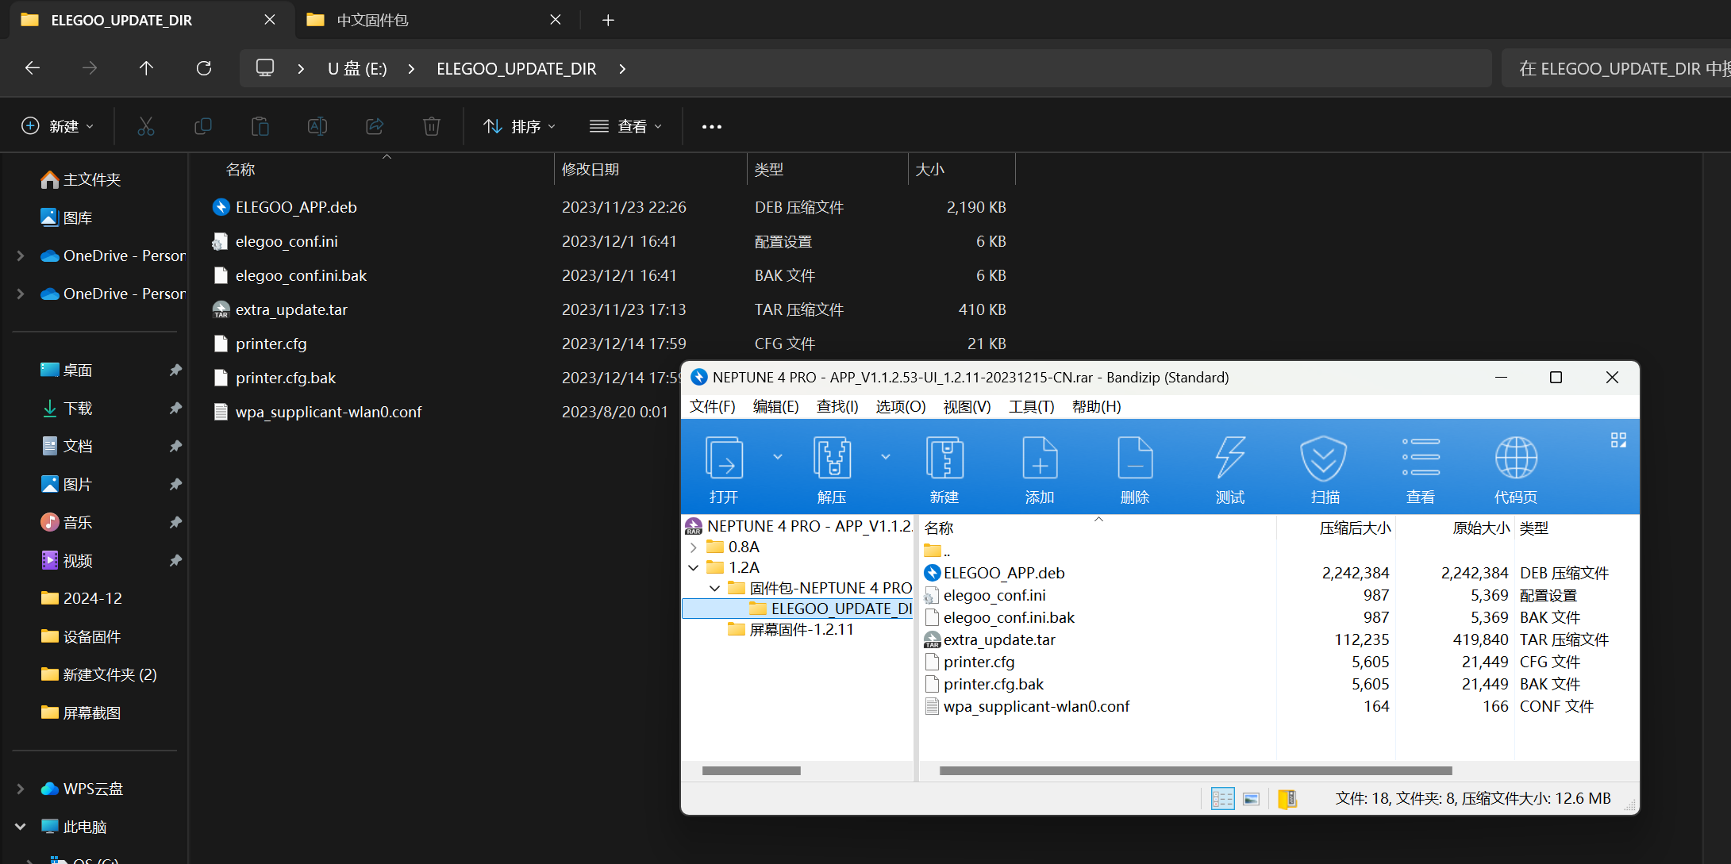This screenshot has width=1731, height=864.
Task: Switch to details list view in status bar
Action: tap(1222, 799)
